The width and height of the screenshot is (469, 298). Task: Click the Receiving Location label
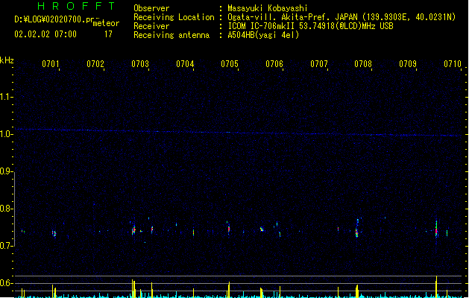[174, 17]
